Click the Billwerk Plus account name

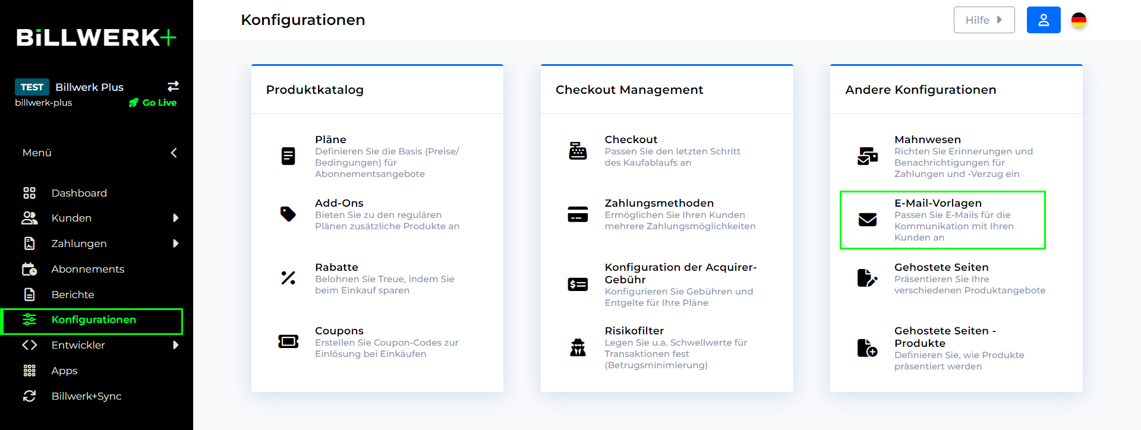(x=89, y=87)
